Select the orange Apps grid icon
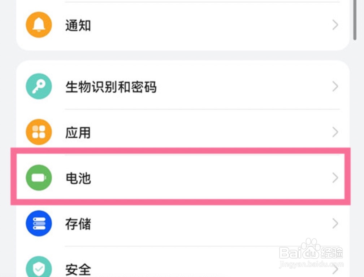Viewport: 364px width, 277px height. (x=39, y=132)
